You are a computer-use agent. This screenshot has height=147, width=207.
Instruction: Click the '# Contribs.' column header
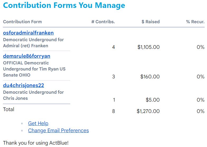(103, 22)
